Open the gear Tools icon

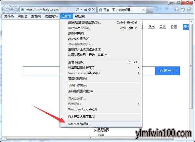(189, 9)
